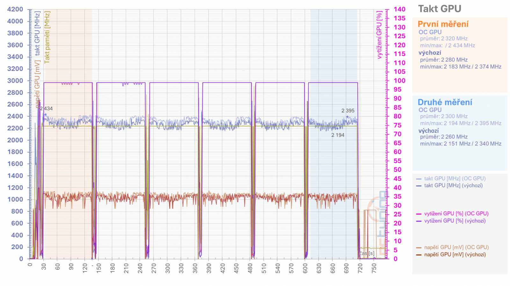
Task: Click legend text "vytížení GPU [%] (výchozí)"
Action: (455, 221)
